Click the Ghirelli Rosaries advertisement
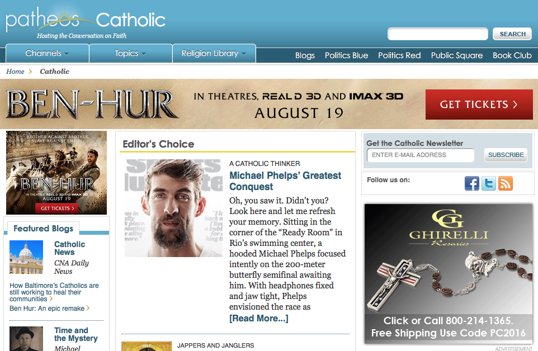538x351 pixels. pos(449,274)
